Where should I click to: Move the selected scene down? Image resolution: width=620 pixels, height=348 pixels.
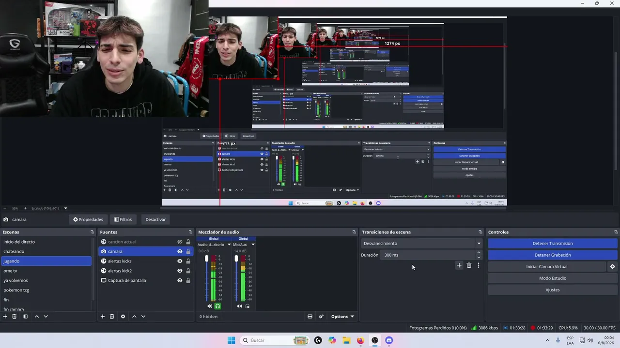click(46, 317)
